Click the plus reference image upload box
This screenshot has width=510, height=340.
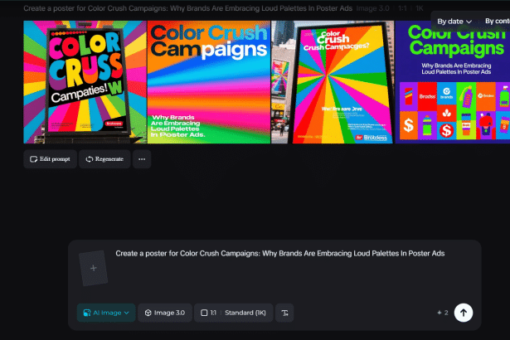point(94,268)
